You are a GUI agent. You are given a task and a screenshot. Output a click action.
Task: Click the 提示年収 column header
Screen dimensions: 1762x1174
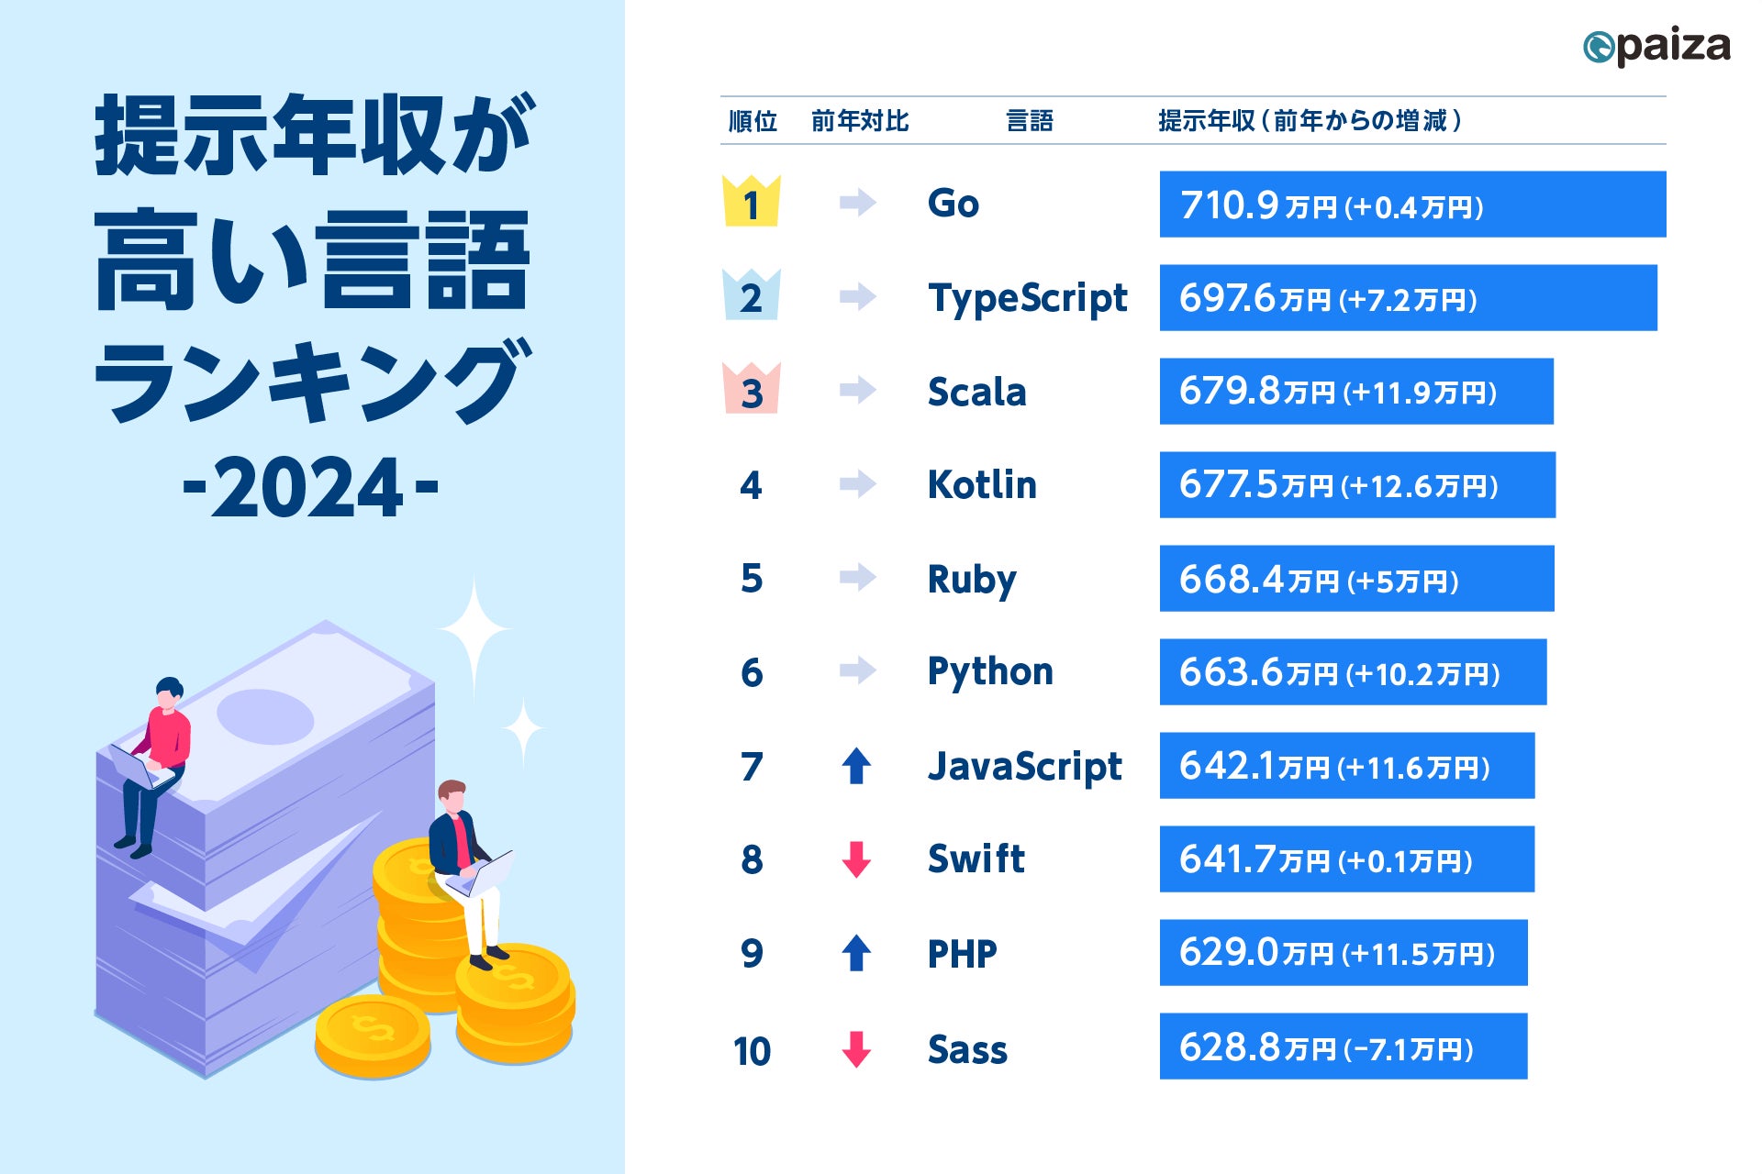click(1310, 121)
